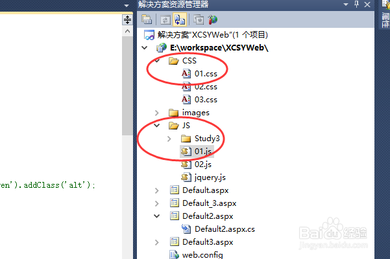Click the stylesheet icon of 01.css
The image size is (390, 259).
coord(186,74)
